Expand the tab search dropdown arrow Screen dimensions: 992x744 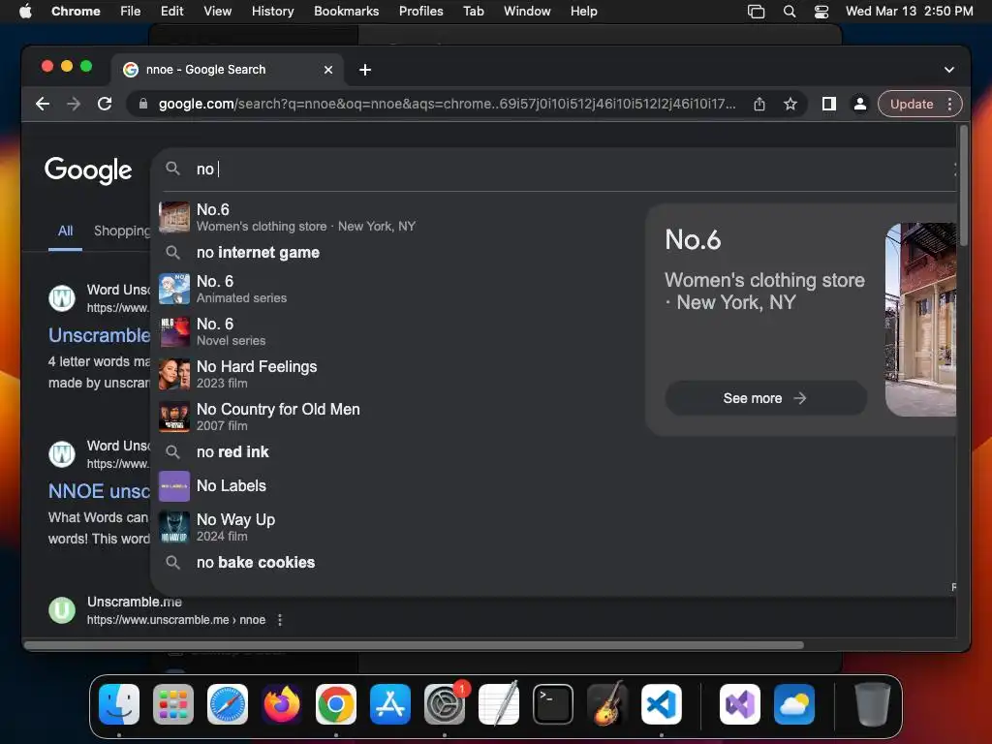[949, 70]
